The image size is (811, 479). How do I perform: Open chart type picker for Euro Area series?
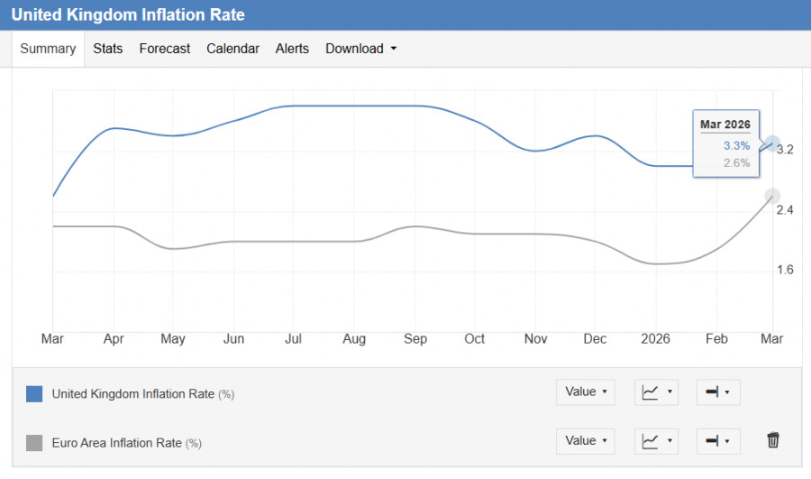[656, 441]
